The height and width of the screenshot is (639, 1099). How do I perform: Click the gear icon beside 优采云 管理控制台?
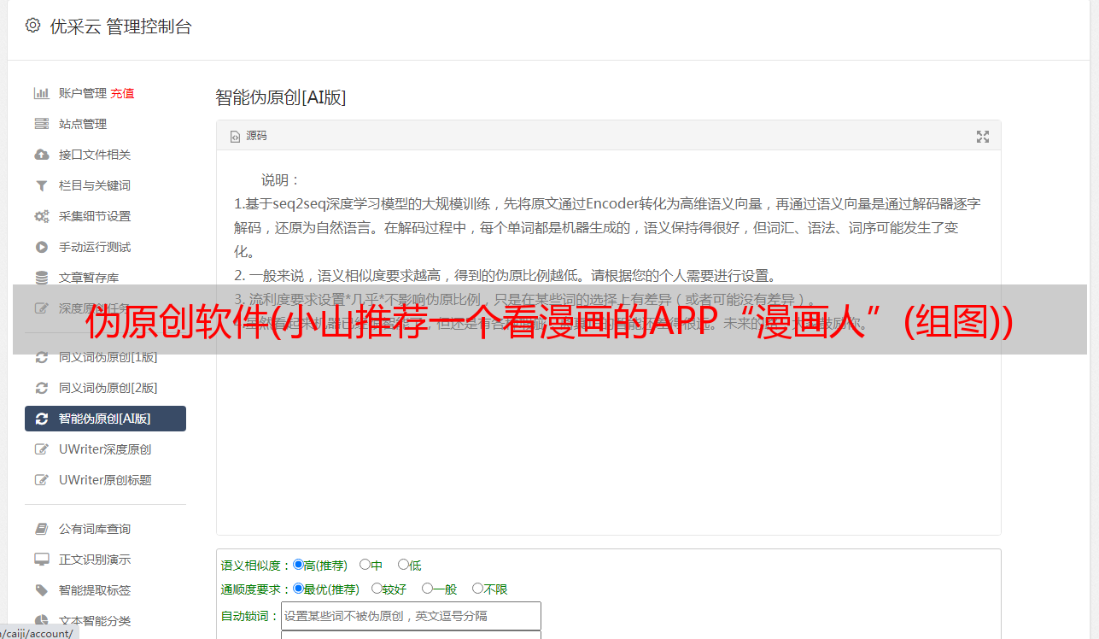(32, 26)
